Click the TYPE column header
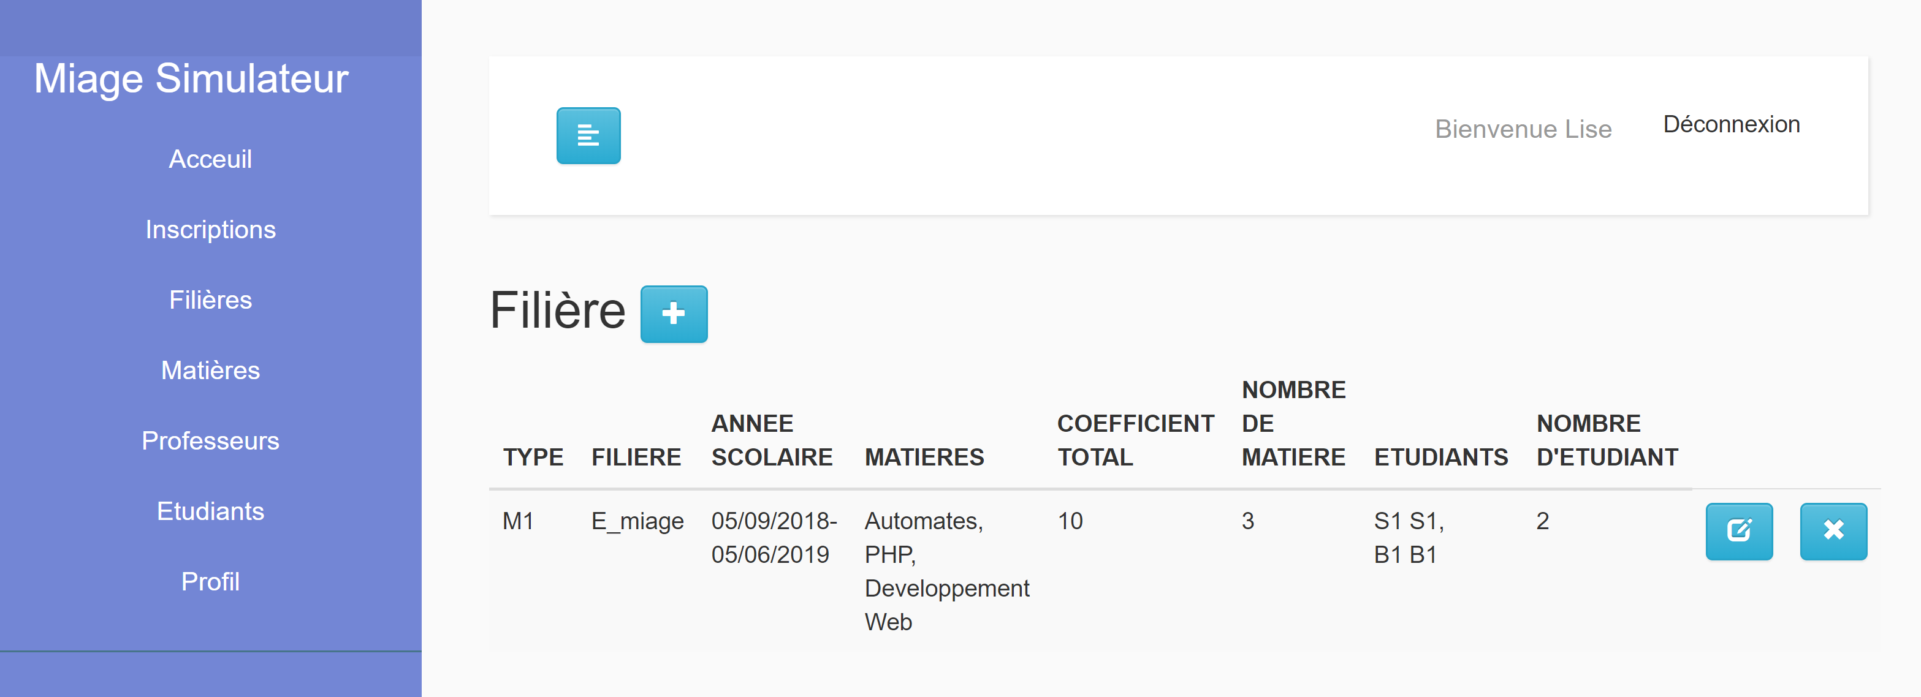This screenshot has width=1921, height=697. click(533, 457)
